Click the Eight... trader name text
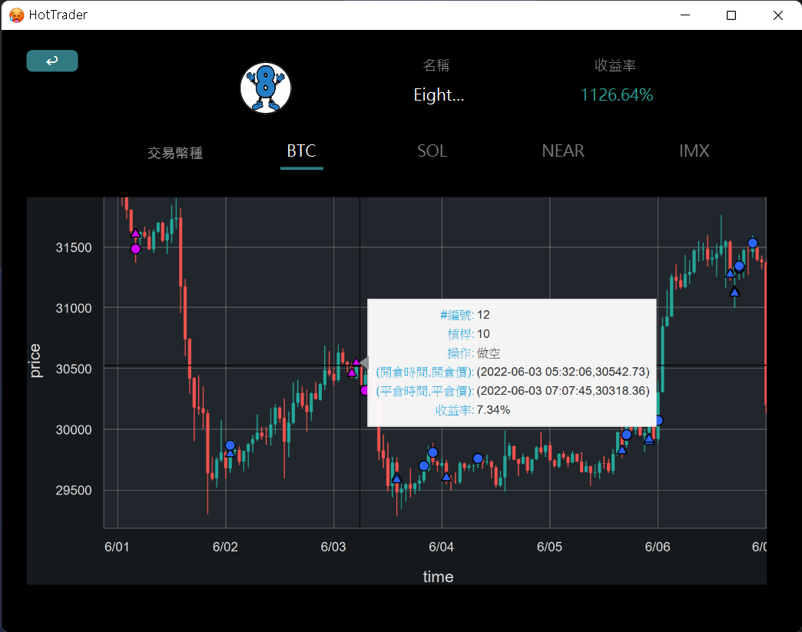The image size is (802, 632). coord(439,94)
